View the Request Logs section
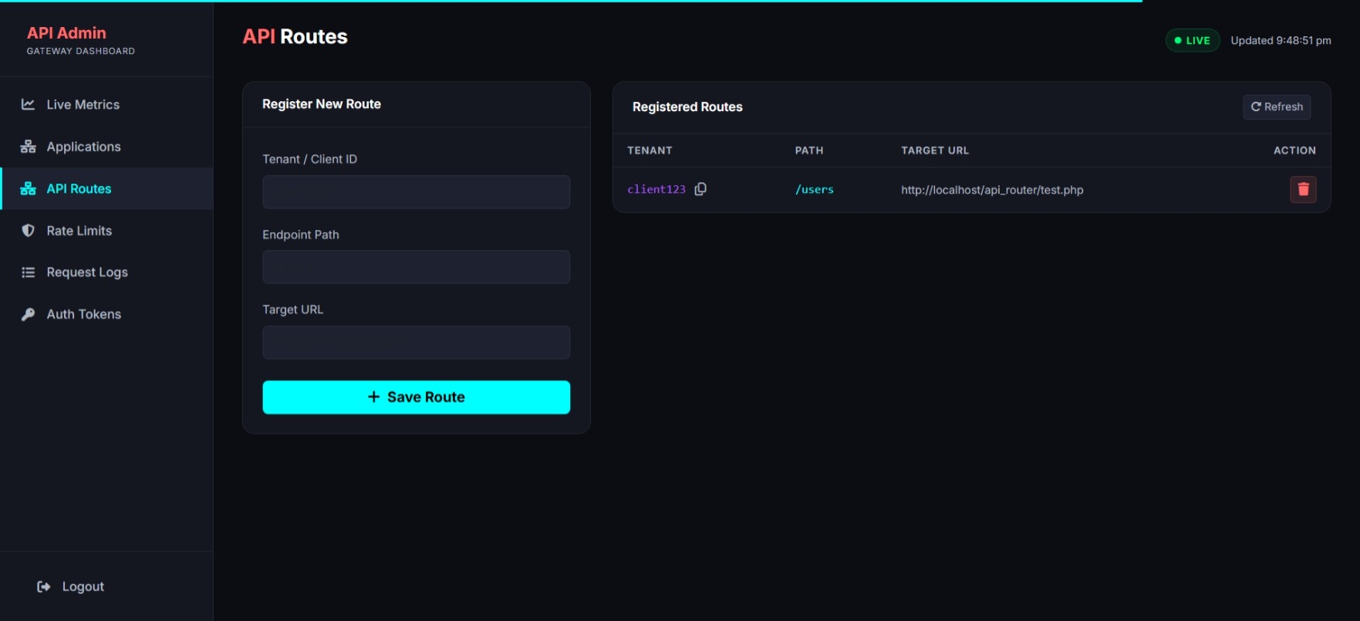 (x=106, y=272)
